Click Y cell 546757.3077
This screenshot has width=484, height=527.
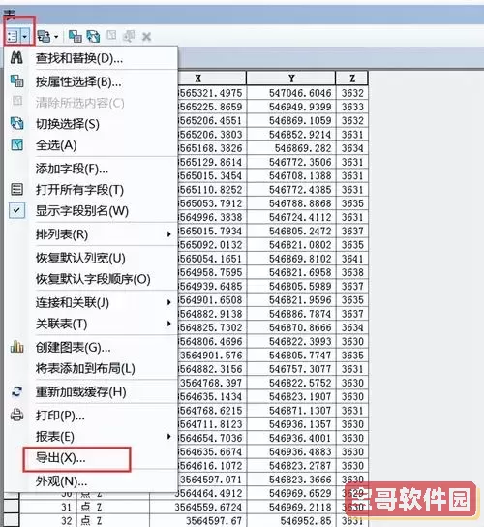click(x=291, y=369)
